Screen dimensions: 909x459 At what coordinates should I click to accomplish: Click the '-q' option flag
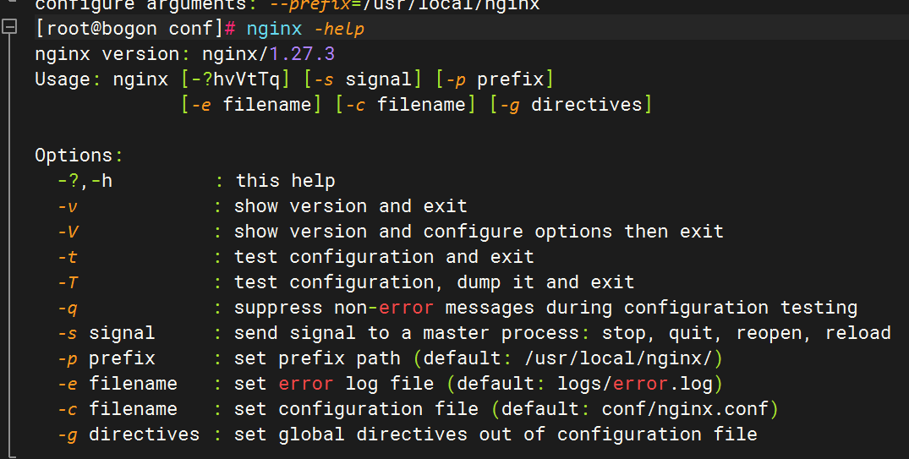point(68,309)
